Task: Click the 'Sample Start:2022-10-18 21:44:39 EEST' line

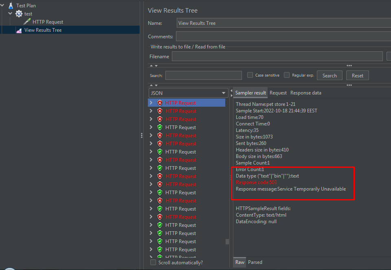Action: coord(277,111)
